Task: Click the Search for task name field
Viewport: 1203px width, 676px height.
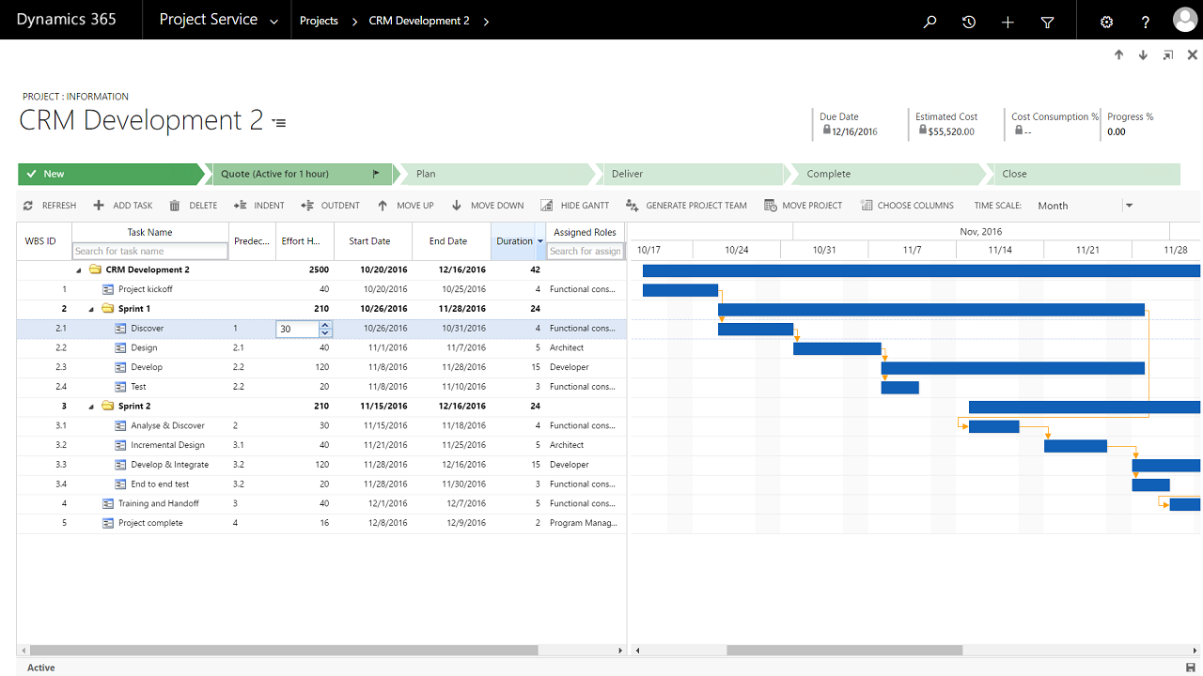Action: pos(150,252)
